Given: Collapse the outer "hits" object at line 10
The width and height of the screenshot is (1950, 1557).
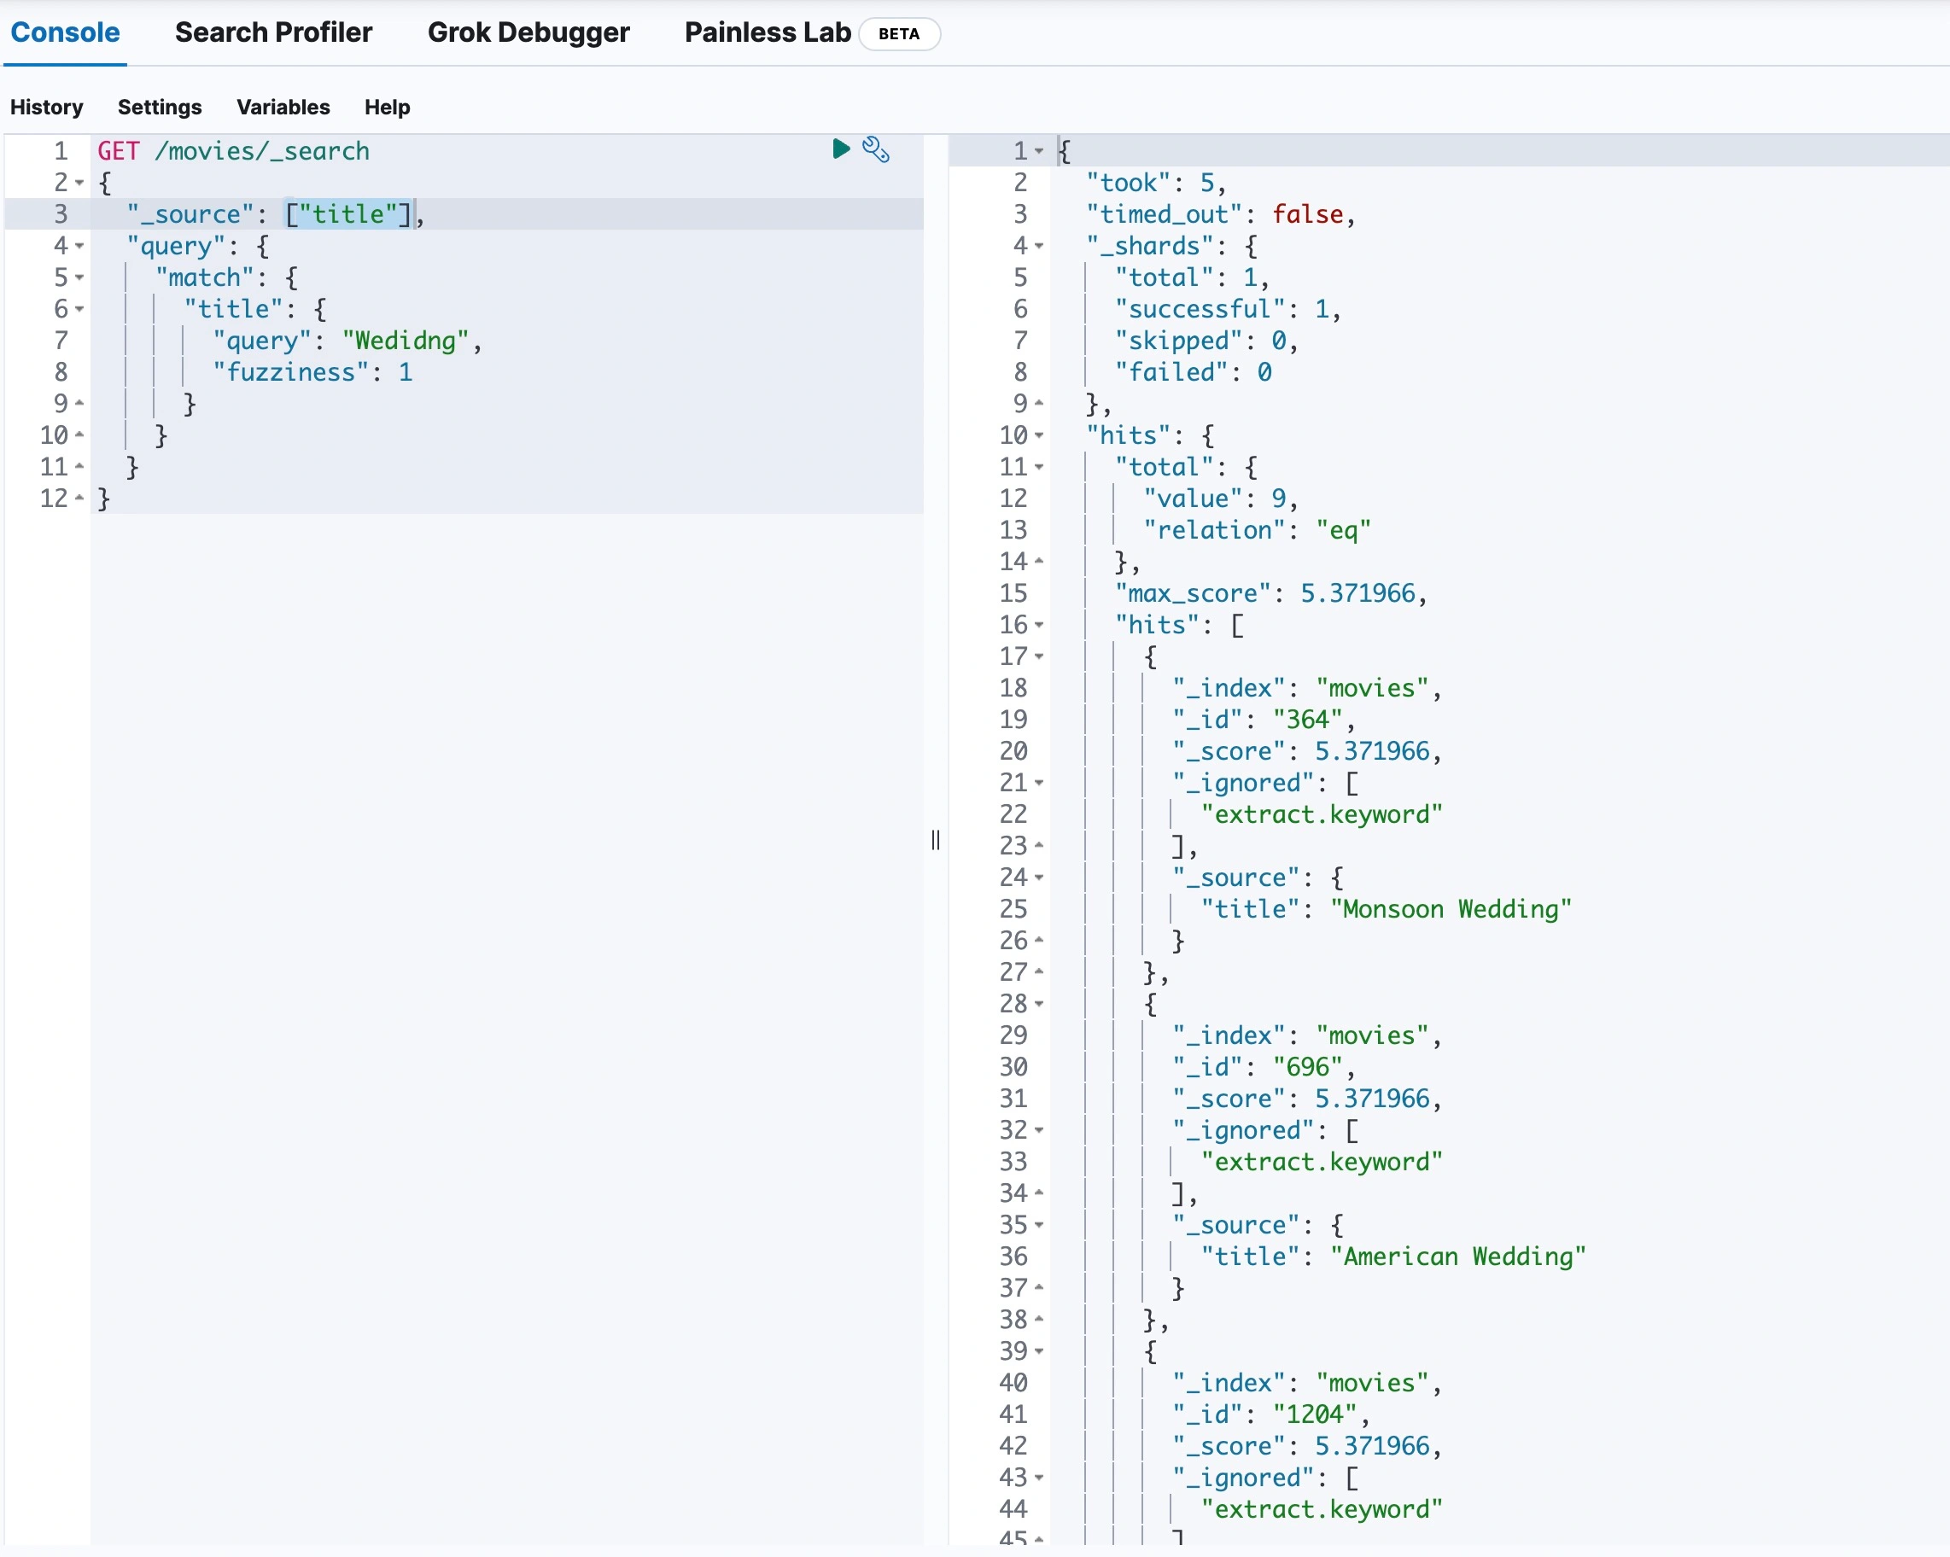Looking at the screenshot, I should pyautogui.click(x=1039, y=436).
